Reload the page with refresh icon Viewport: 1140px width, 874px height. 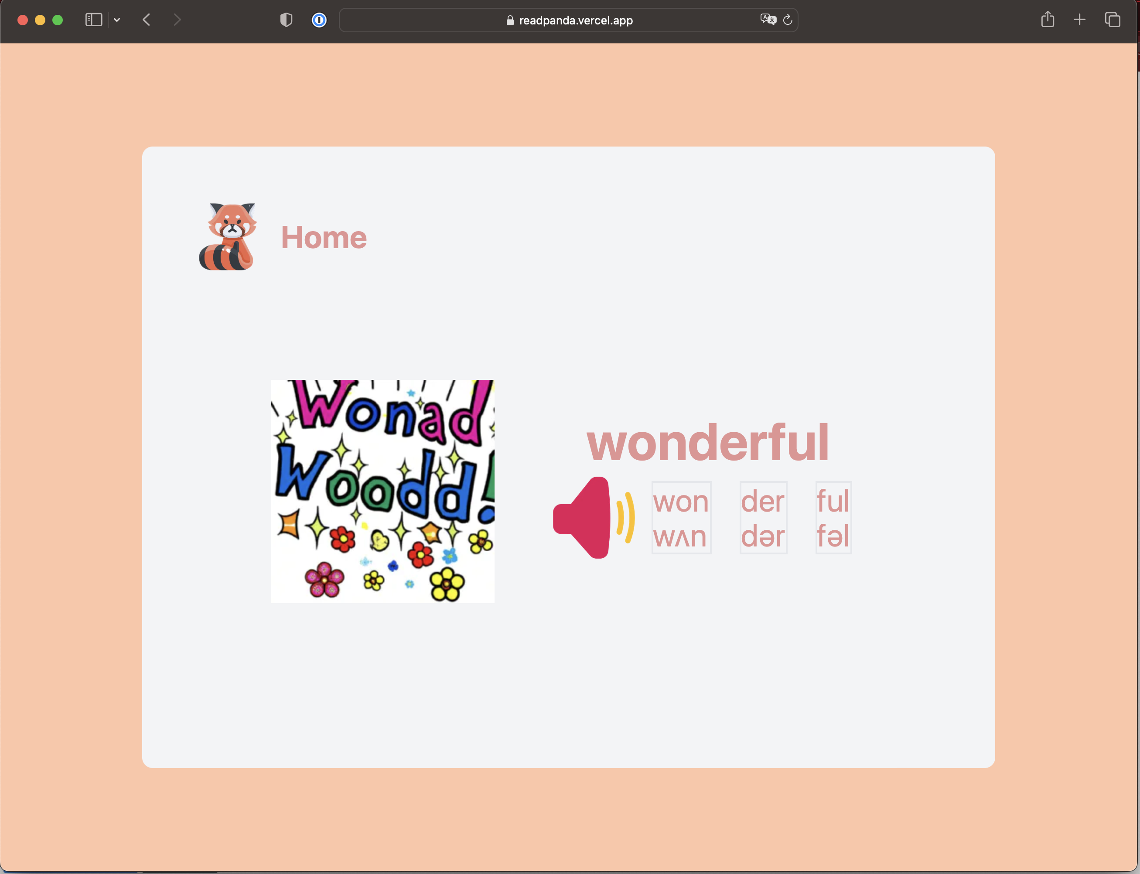pyautogui.click(x=787, y=20)
